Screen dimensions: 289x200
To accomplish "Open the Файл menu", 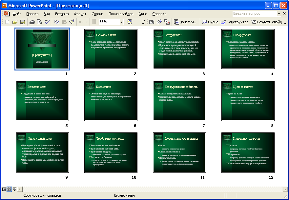I will point(17,14).
